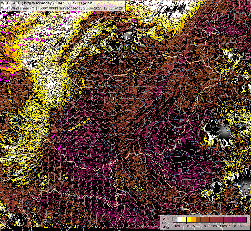
Task: Click the WRF word in the legend
Action: tap(166, 219)
